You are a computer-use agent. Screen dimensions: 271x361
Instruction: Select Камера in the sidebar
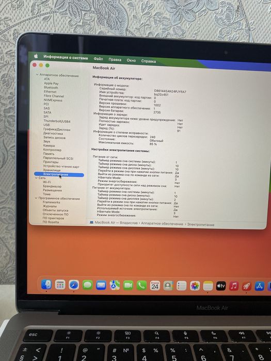pyautogui.click(x=49, y=146)
